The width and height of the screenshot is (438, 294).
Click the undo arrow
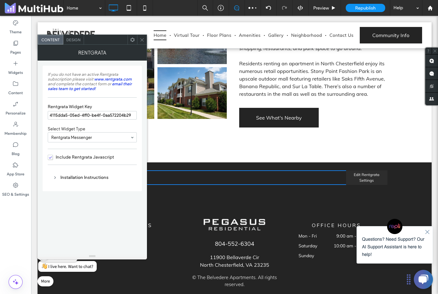(x=268, y=8)
